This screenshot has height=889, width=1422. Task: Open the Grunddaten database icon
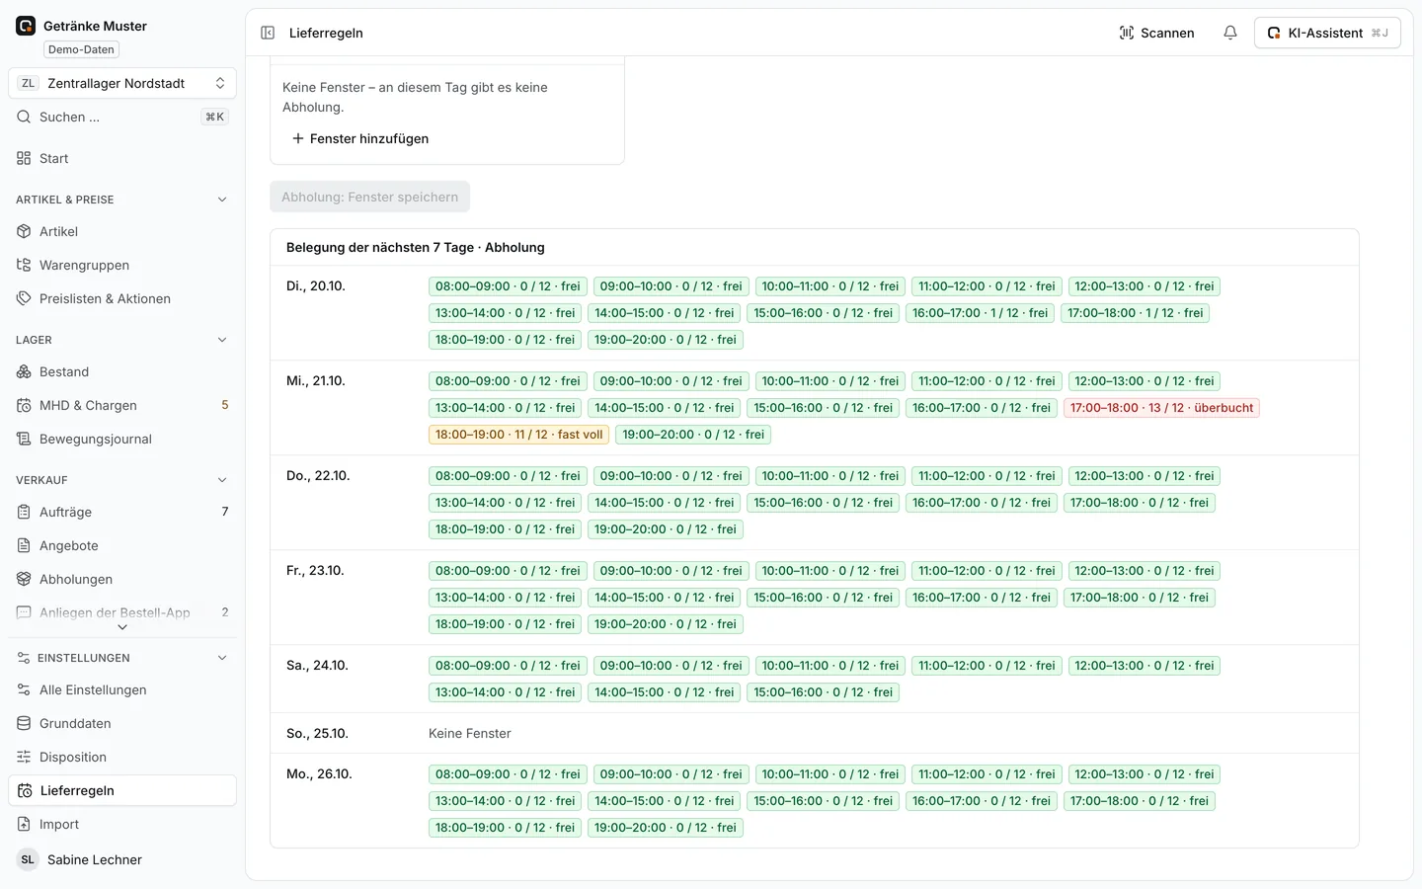[x=24, y=723]
